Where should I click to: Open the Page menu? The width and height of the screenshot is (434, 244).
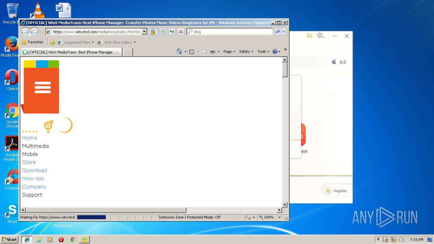point(229,52)
